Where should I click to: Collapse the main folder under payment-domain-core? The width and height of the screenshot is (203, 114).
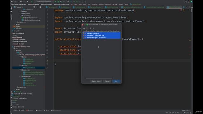click(x=14, y=50)
